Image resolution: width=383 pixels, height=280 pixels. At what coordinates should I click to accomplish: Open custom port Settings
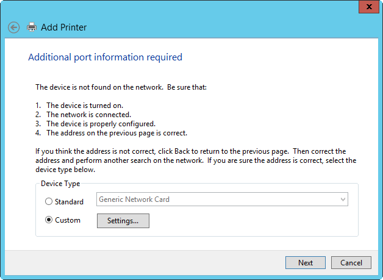coord(123,221)
